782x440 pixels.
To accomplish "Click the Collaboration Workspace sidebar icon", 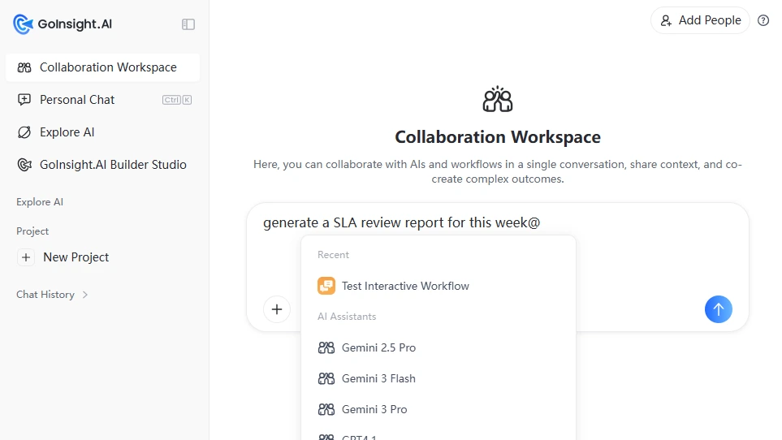I will tap(24, 67).
